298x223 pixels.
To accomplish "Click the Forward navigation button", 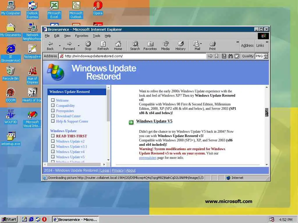I will pyautogui.click(x=69, y=46).
